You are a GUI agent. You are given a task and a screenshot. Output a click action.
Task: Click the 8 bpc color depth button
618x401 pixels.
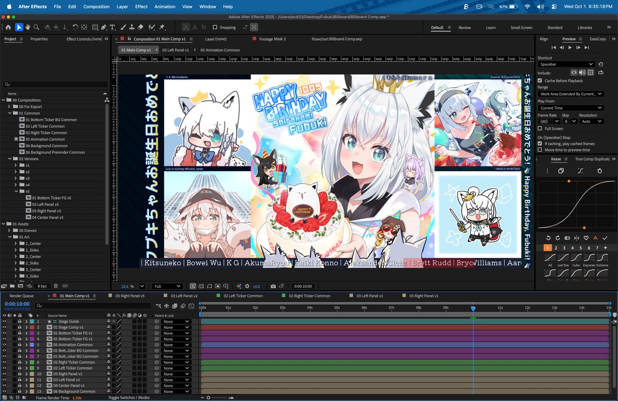pyautogui.click(x=42, y=286)
